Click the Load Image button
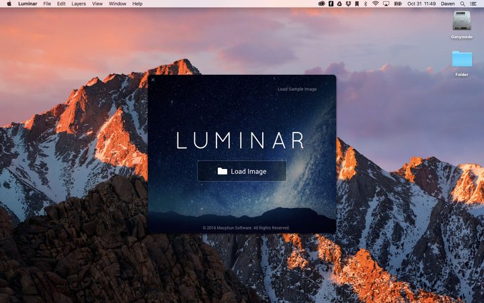484x303 pixels. tap(242, 171)
